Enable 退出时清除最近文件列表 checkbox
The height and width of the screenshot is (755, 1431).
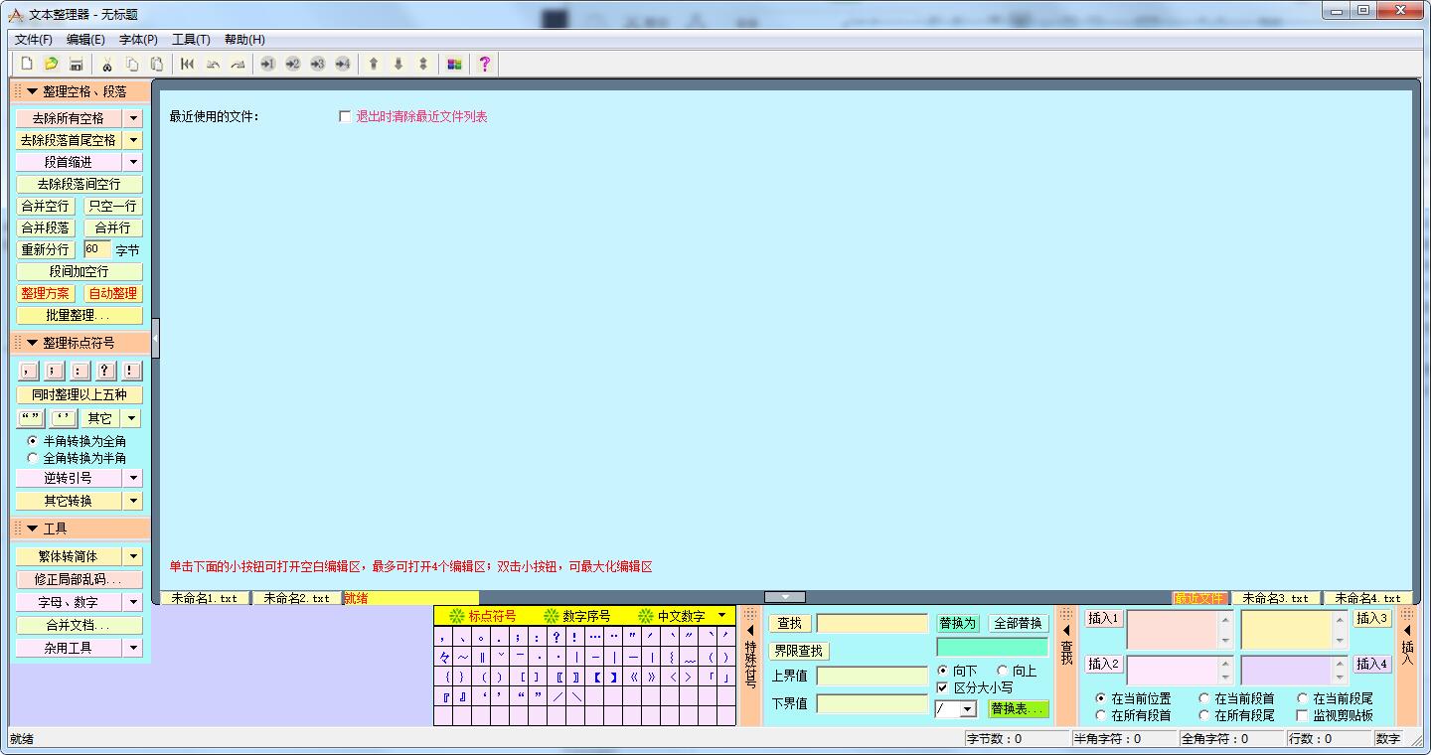(x=345, y=116)
